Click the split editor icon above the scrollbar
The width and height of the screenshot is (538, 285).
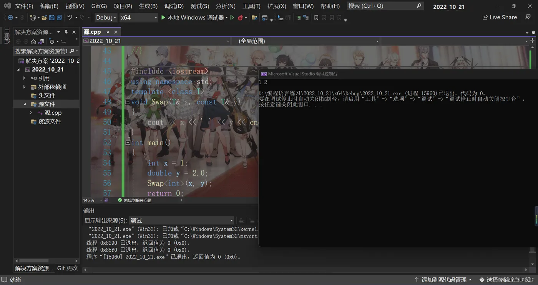533,41
